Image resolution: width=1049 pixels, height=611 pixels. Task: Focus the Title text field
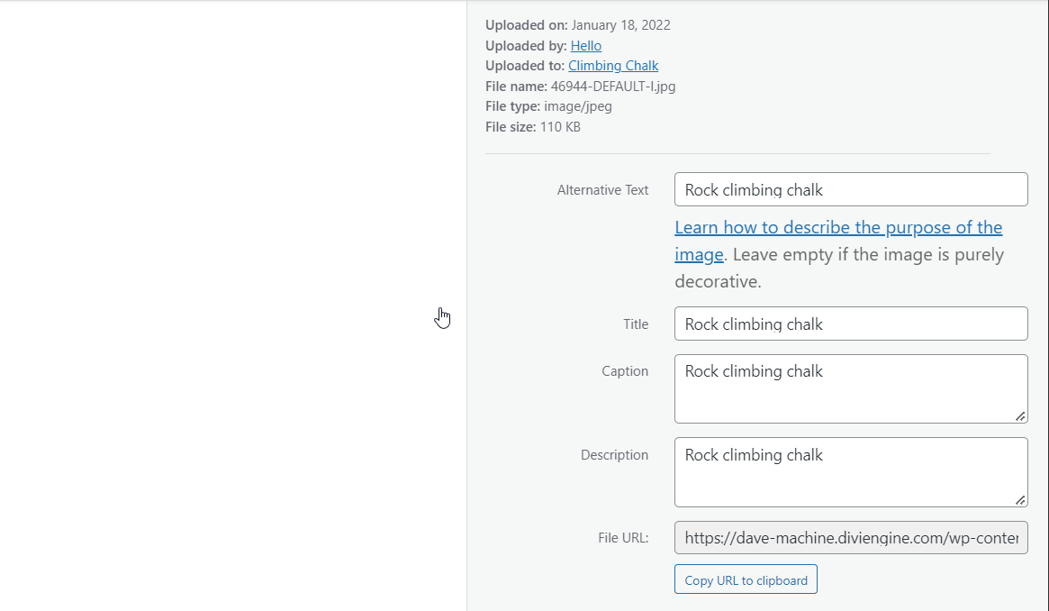(850, 324)
